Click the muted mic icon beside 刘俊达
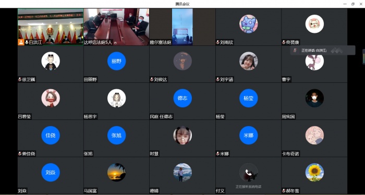This screenshot has height=195, width=365. [x=152, y=79]
